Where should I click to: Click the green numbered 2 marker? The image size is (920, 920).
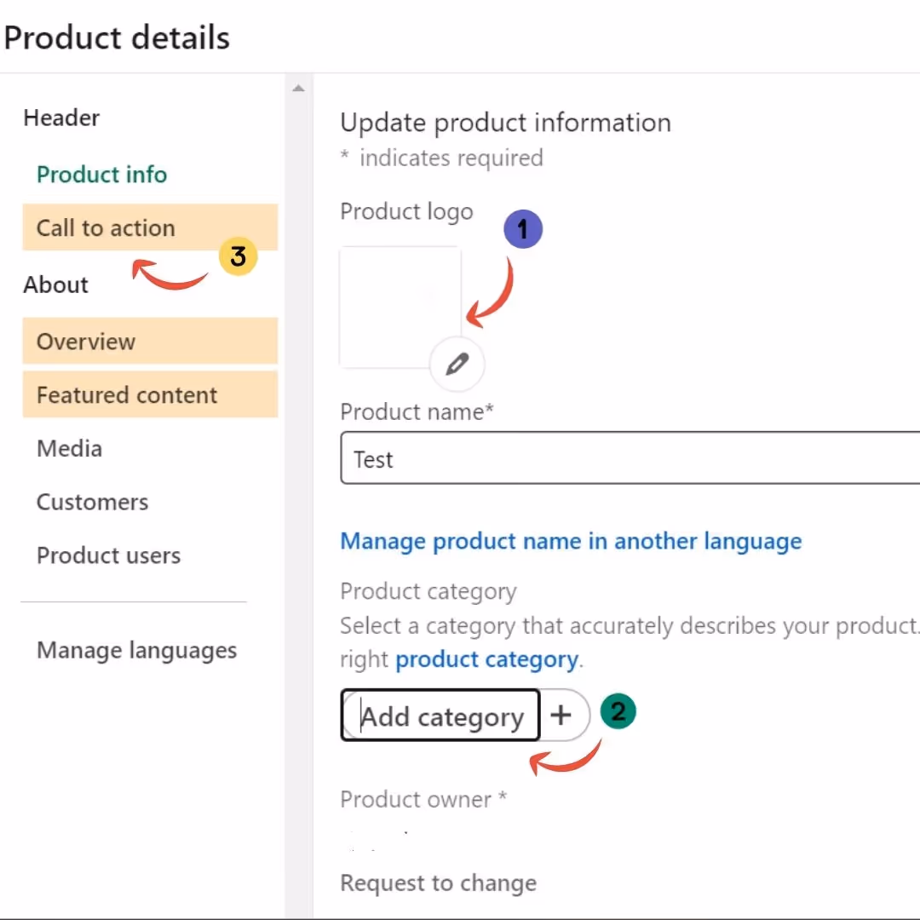[x=618, y=711]
